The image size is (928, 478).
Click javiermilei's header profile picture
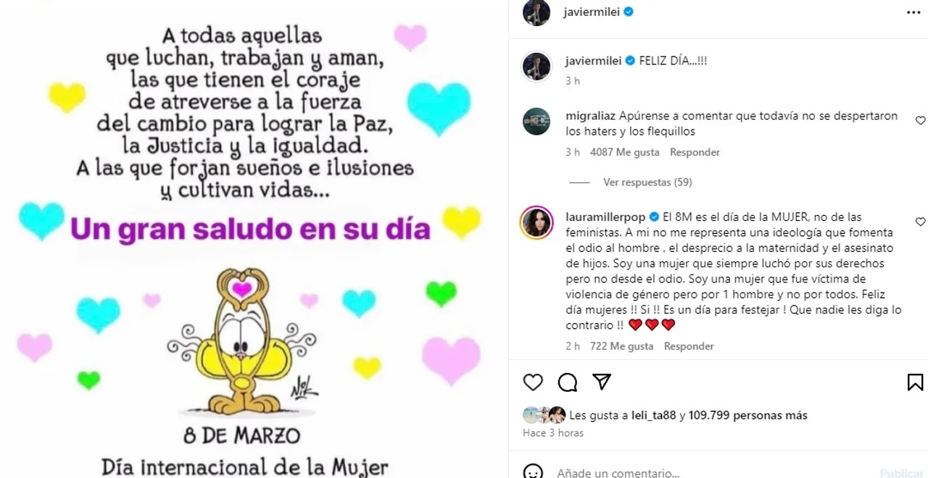click(x=536, y=12)
